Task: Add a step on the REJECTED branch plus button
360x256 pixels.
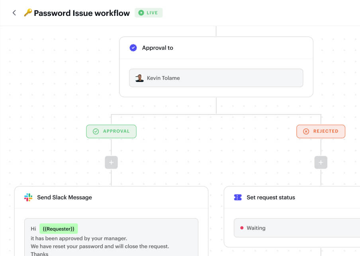Action: tap(321, 162)
